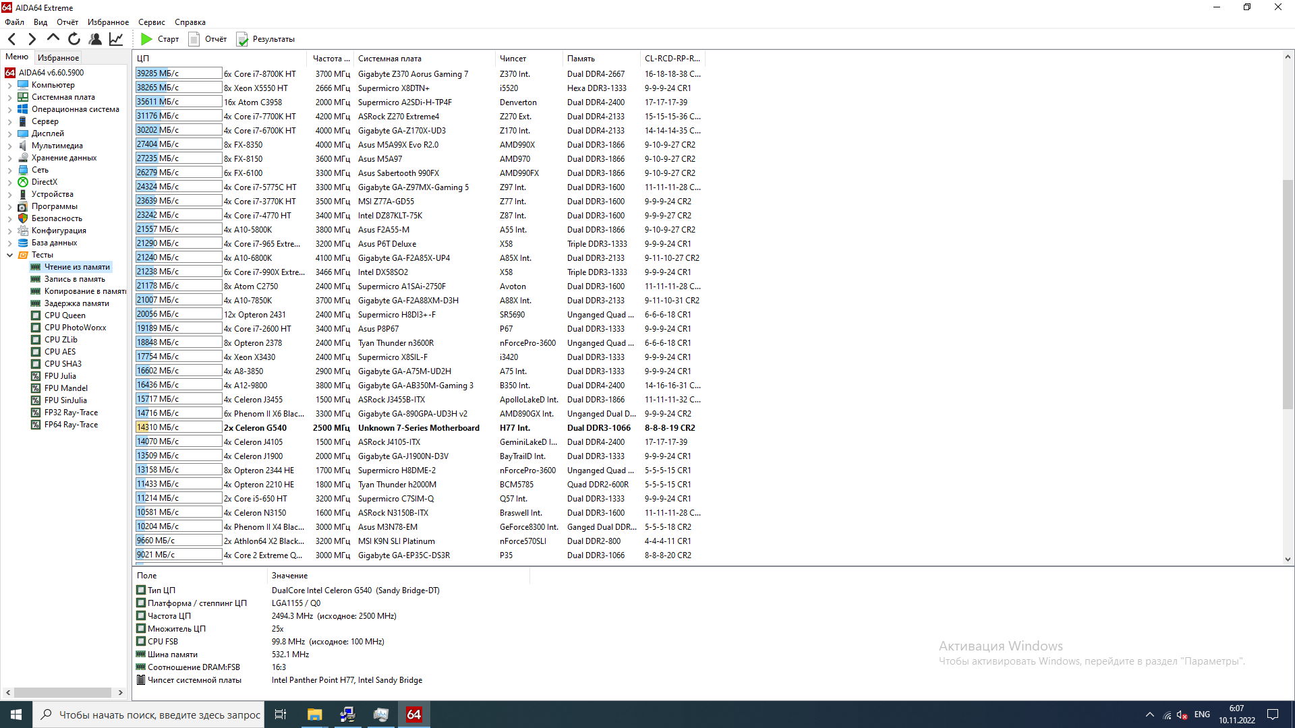The image size is (1295, 728).
Task: Switch to the Избранное tab
Action: click(58, 58)
